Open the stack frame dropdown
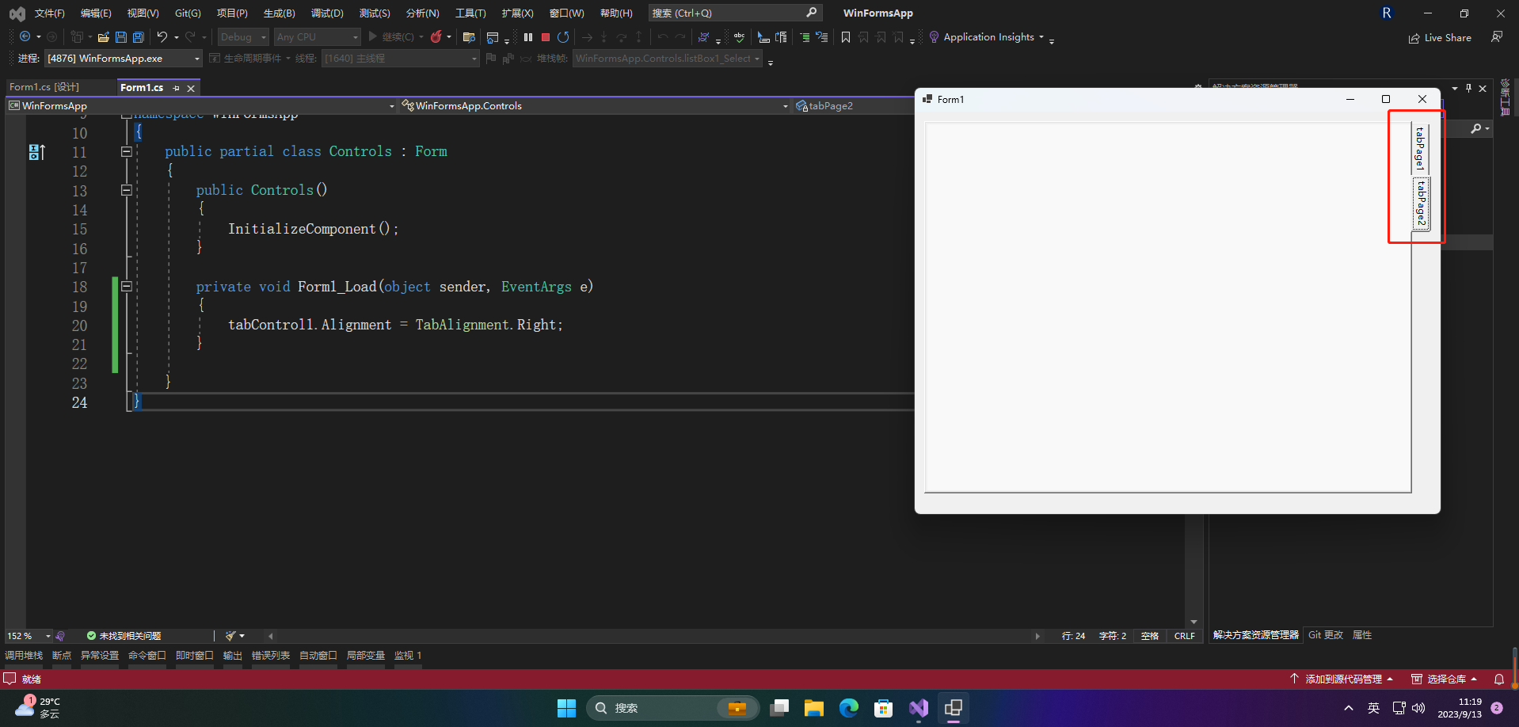 point(668,58)
